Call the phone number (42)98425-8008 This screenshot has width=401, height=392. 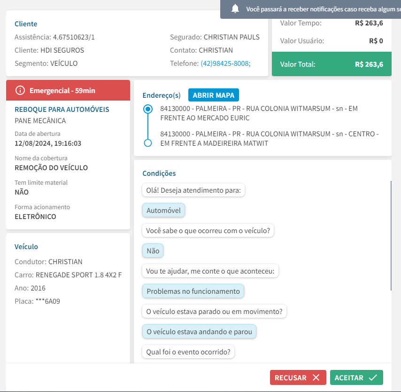click(225, 63)
